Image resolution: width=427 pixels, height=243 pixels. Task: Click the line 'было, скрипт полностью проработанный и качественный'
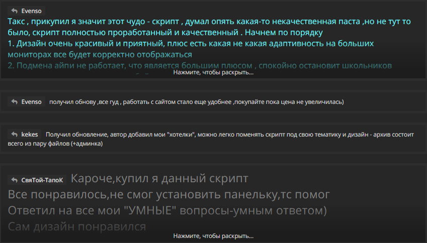point(123,33)
